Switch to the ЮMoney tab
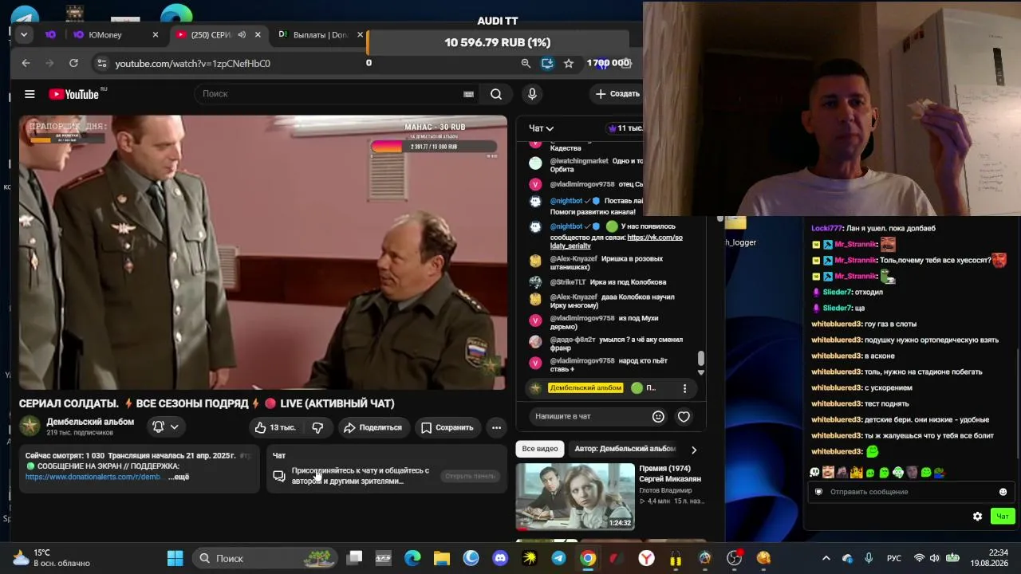Viewport: 1021px width, 574px height. [104, 35]
